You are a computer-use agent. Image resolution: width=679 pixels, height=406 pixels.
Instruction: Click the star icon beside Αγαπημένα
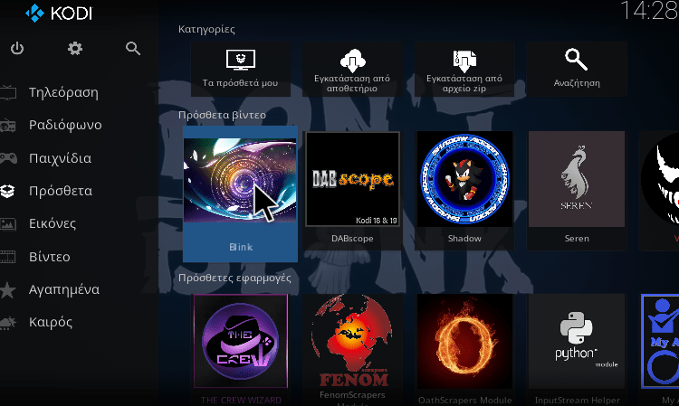click(8, 289)
